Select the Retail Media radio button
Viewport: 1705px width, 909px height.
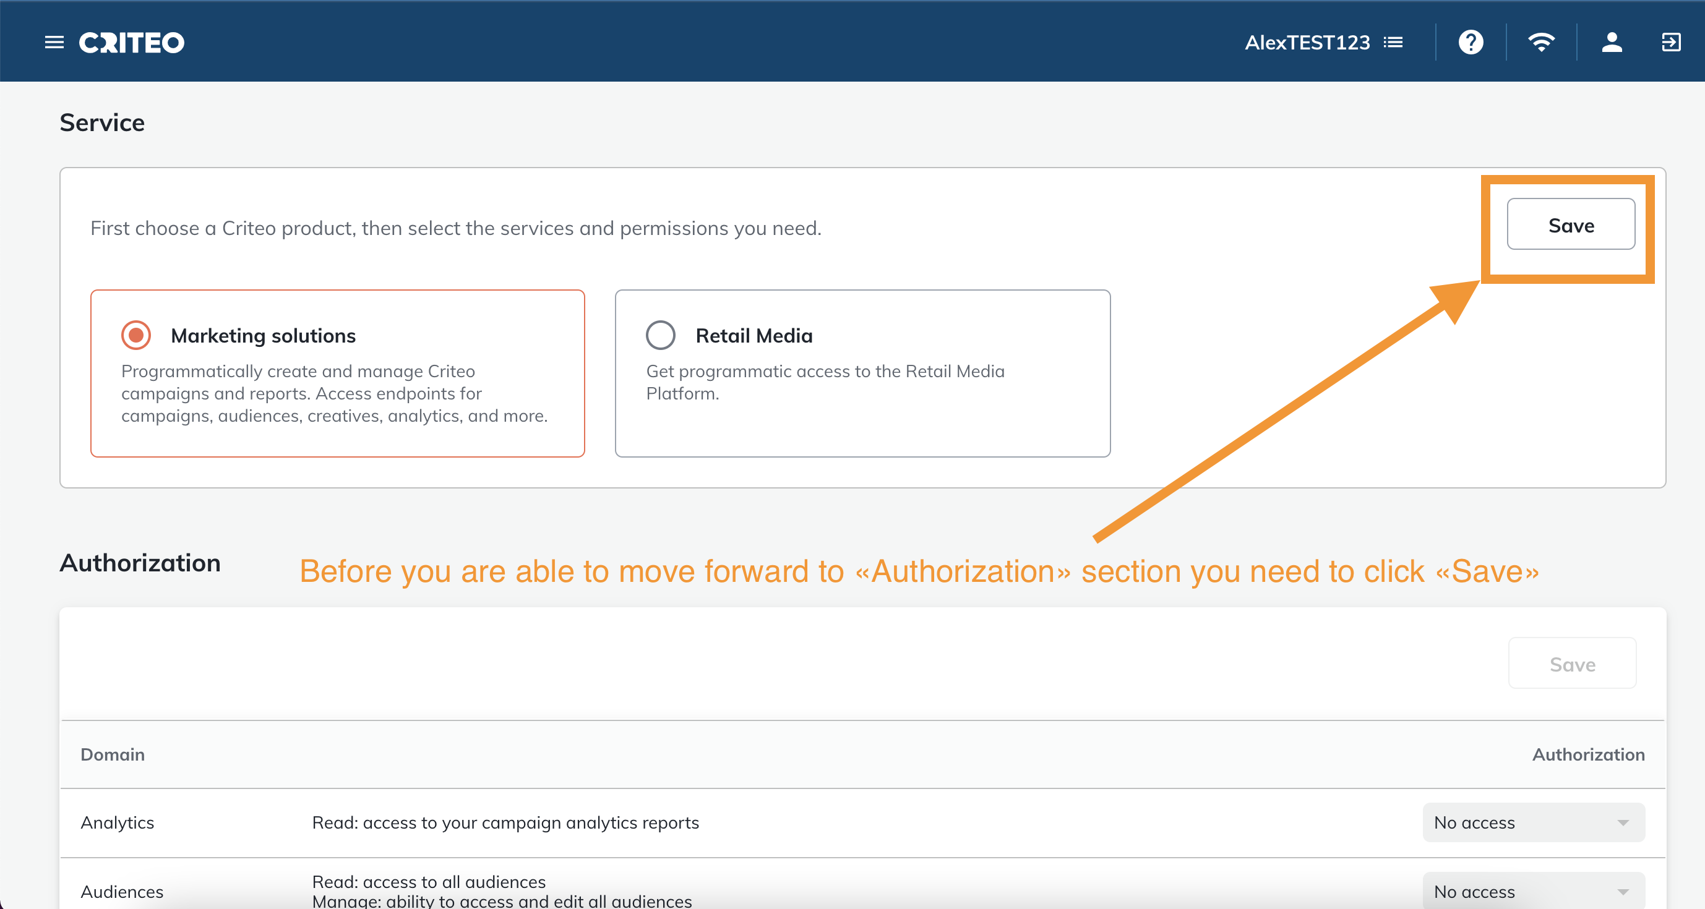[x=661, y=335]
